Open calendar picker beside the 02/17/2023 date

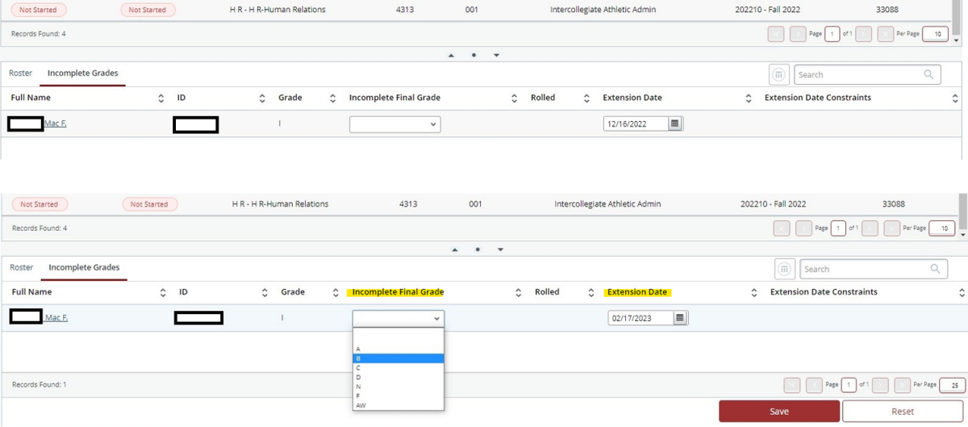[680, 319]
